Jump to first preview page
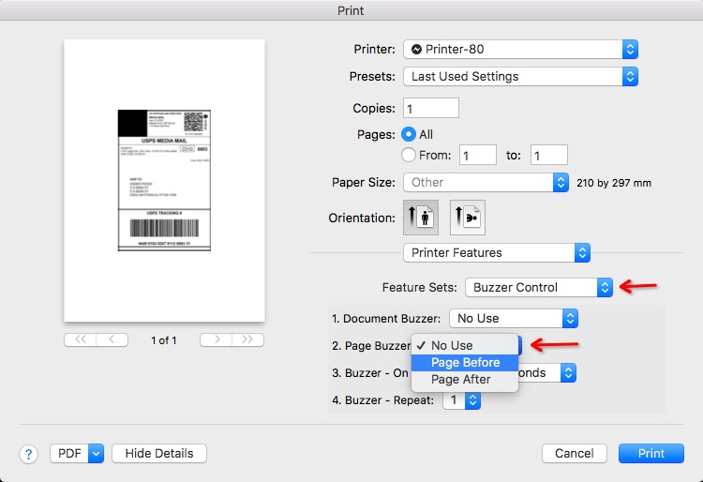 tap(81, 339)
